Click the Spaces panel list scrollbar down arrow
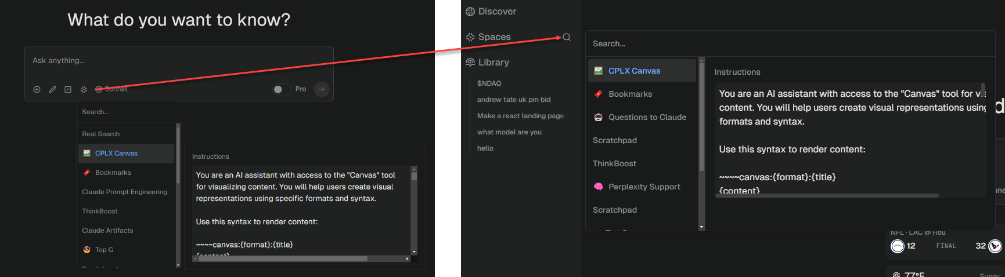The width and height of the screenshot is (1005, 277). coord(701,227)
